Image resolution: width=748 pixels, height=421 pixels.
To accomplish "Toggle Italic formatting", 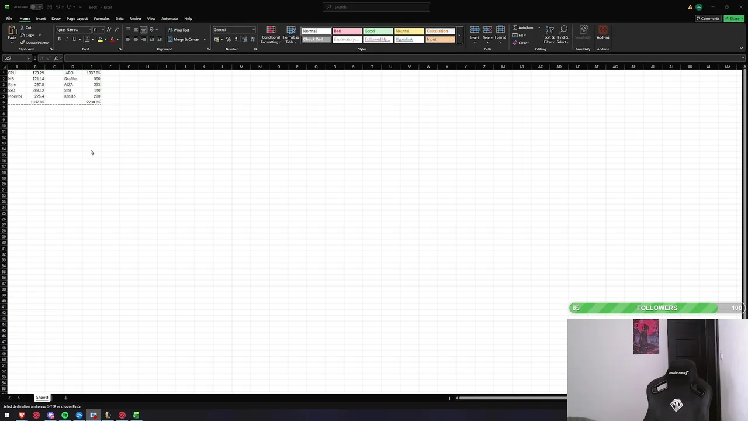I will pyautogui.click(x=67, y=39).
